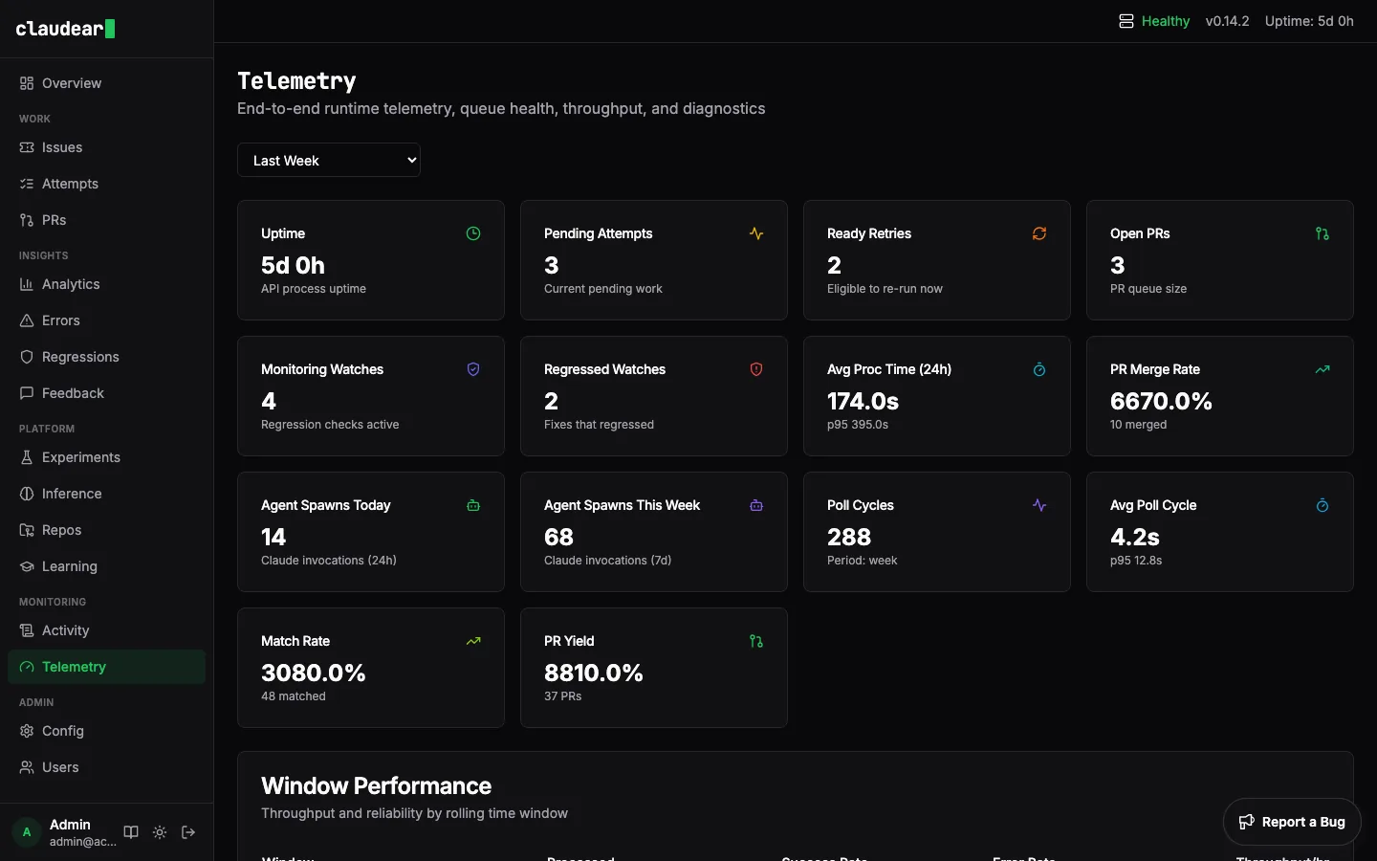Click the Regressions warning icon
The width and height of the screenshot is (1377, 861).
coord(26,357)
